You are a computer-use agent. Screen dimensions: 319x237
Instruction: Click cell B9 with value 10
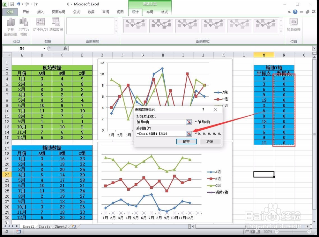[42, 105]
